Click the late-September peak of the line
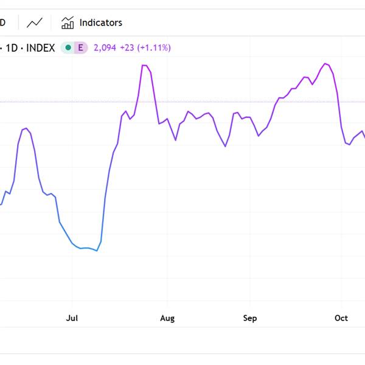The width and height of the screenshot is (365, 365). pos(325,63)
